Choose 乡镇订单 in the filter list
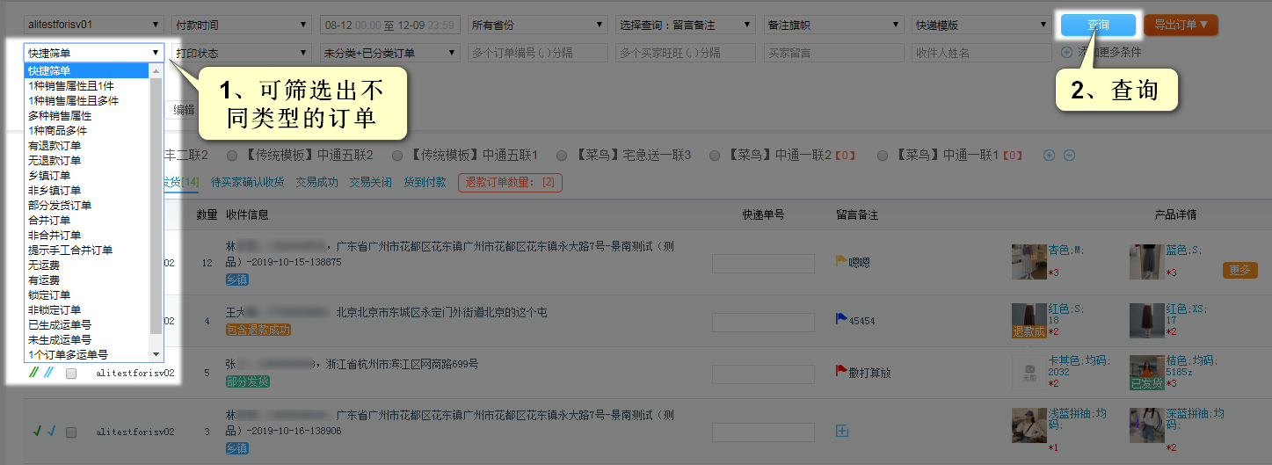Screen dimensions: 1272x465 coord(87,175)
